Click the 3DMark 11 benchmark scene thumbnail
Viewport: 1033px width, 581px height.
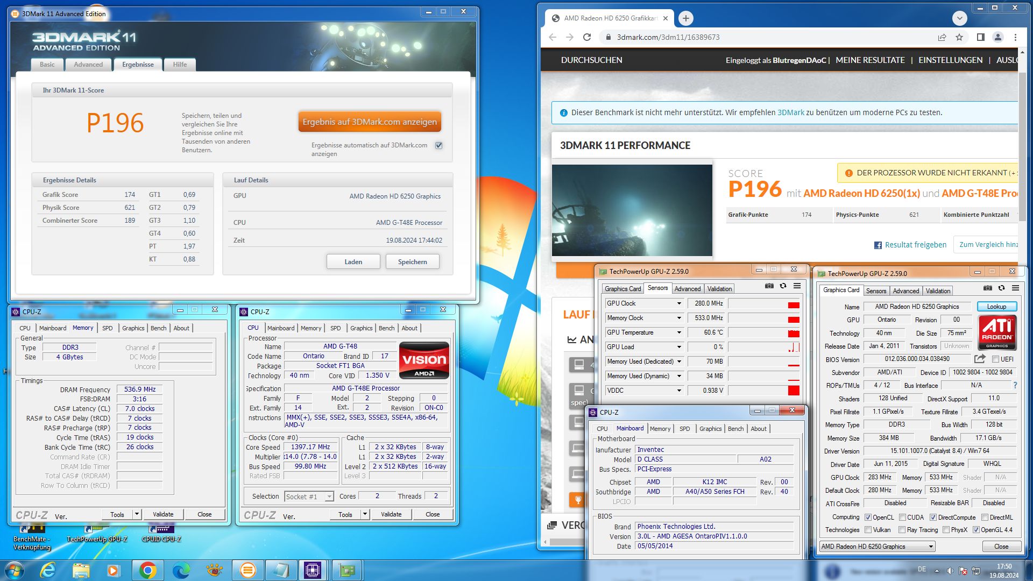(632, 210)
